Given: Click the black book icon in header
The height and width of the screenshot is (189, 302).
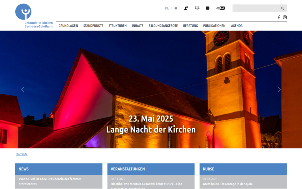Looking at the screenshot, I should tap(207, 8).
